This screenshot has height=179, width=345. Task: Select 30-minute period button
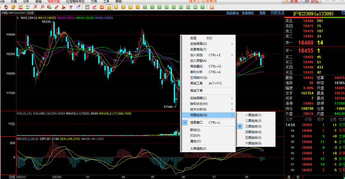[174, 7]
